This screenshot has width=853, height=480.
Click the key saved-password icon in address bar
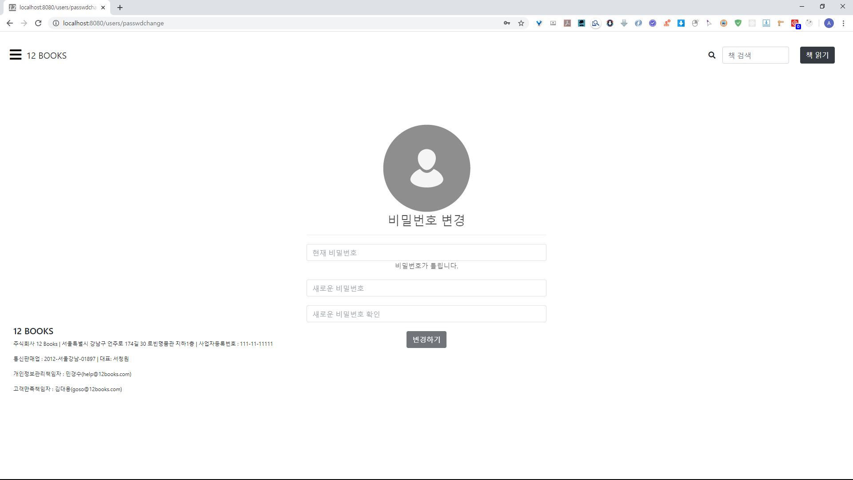coord(507,23)
